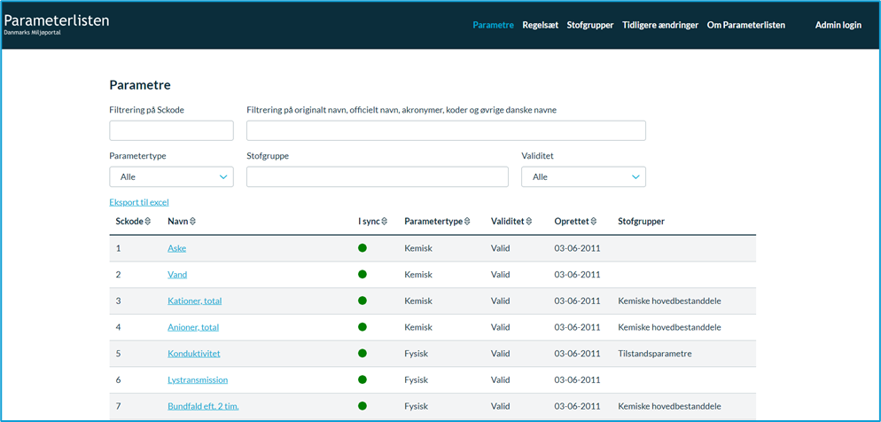The height and width of the screenshot is (422, 881).
Task: Open the Vand parameter link
Action: [x=177, y=275]
